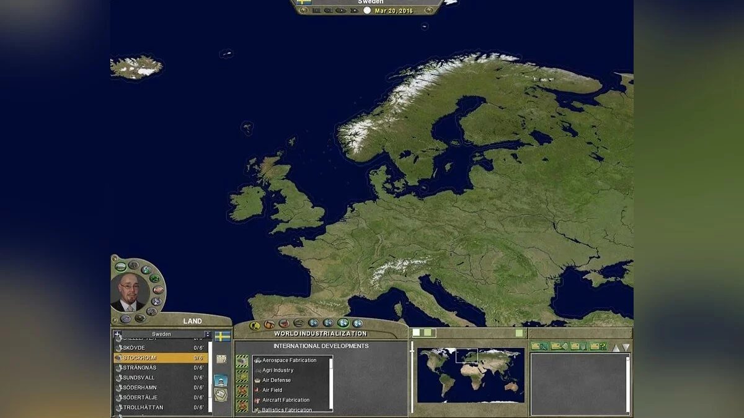The height and width of the screenshot is (418, 744).
Task: Toggle the first white square above minimap
Action: 416,333
